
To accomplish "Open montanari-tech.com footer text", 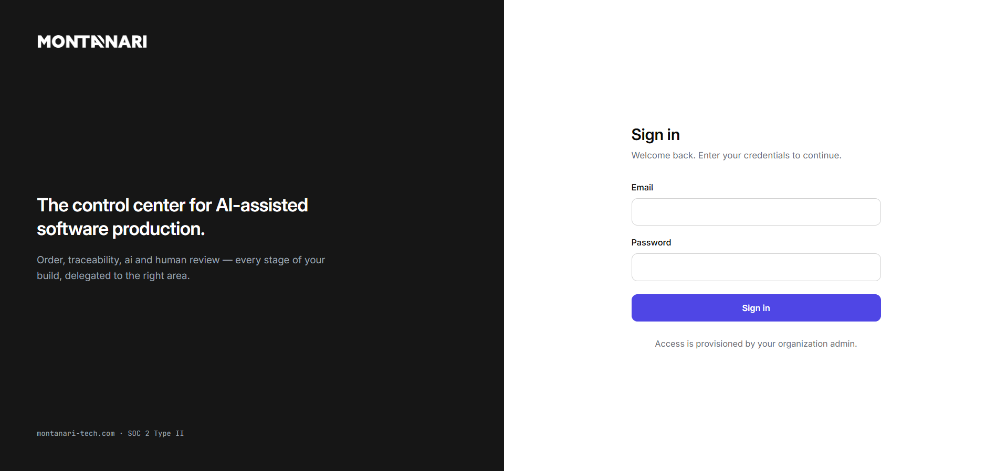I will coord(76,433).
